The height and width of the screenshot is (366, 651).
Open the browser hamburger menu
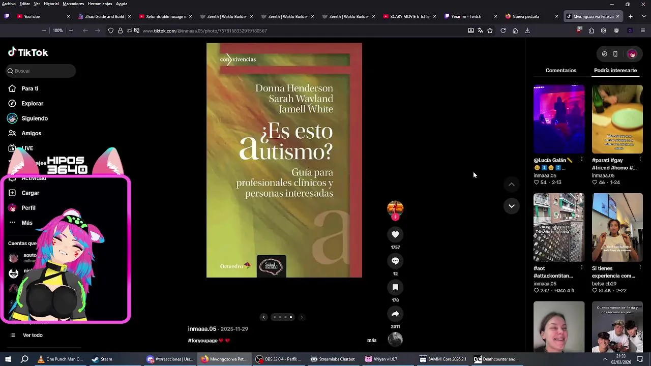coord(642,30)
